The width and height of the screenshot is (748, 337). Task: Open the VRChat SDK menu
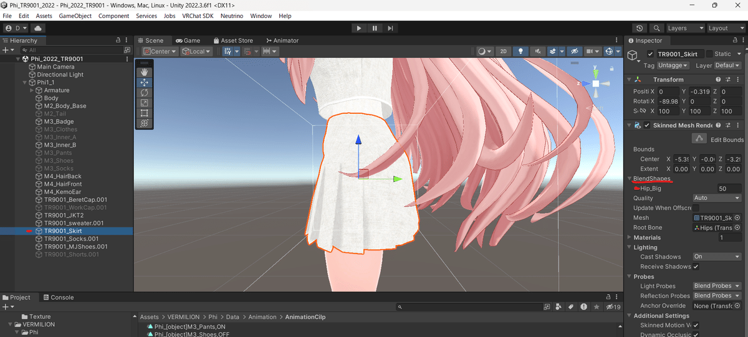pos(199,16)
